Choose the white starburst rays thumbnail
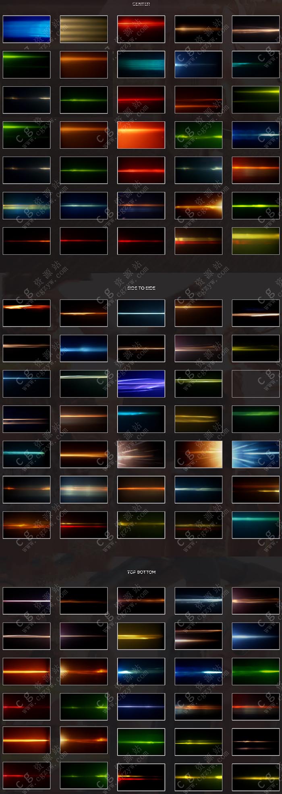The image size is (282, 794). [x=141, y=454]
